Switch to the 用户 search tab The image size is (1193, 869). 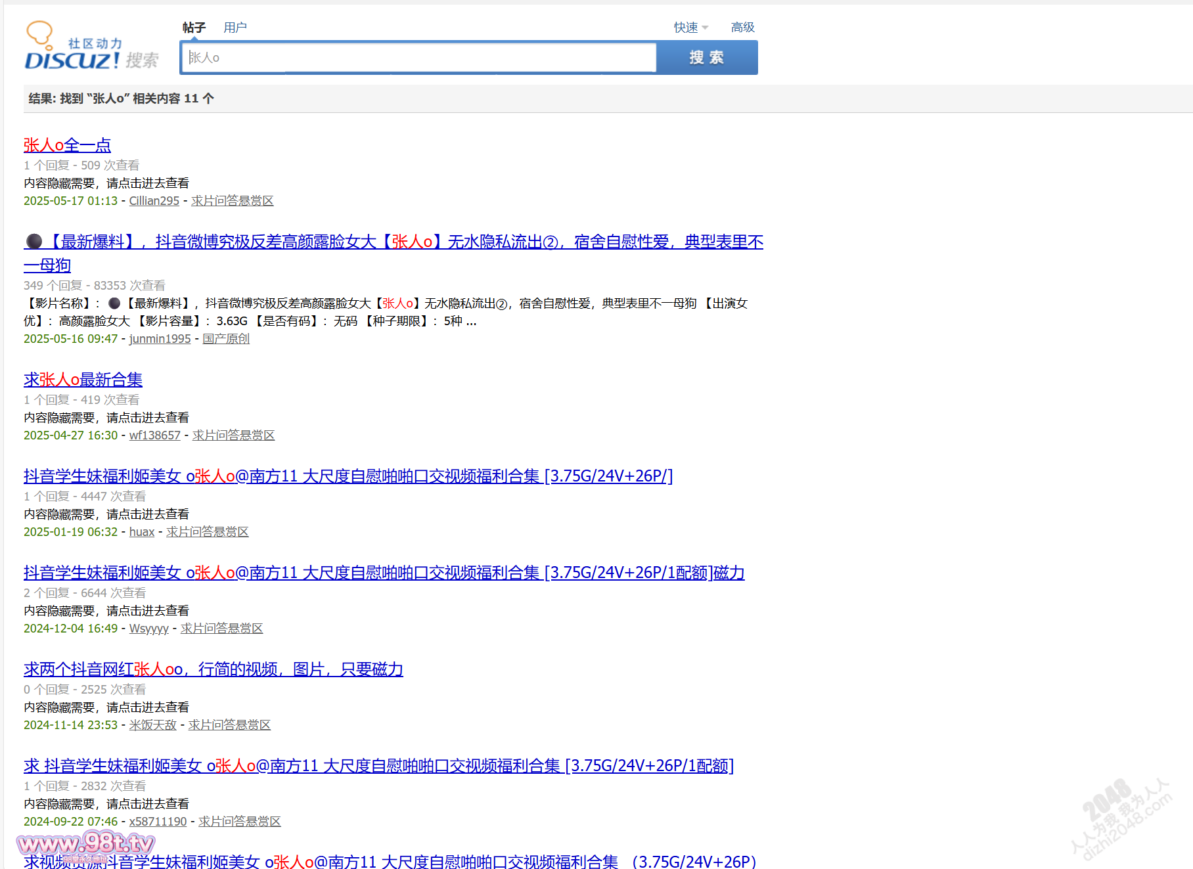click(235, 27)
